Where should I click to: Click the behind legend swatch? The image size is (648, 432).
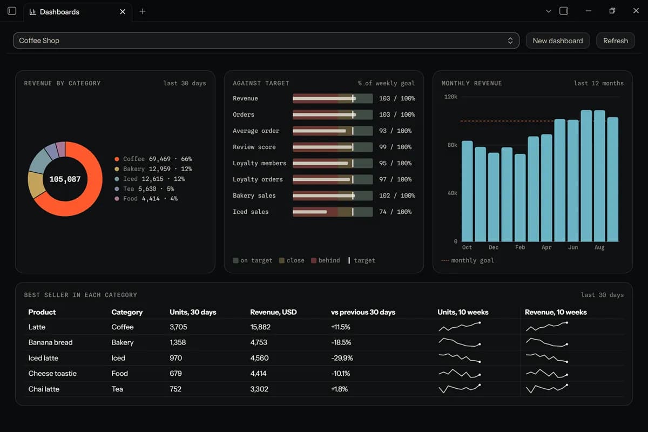pos(314,260)
